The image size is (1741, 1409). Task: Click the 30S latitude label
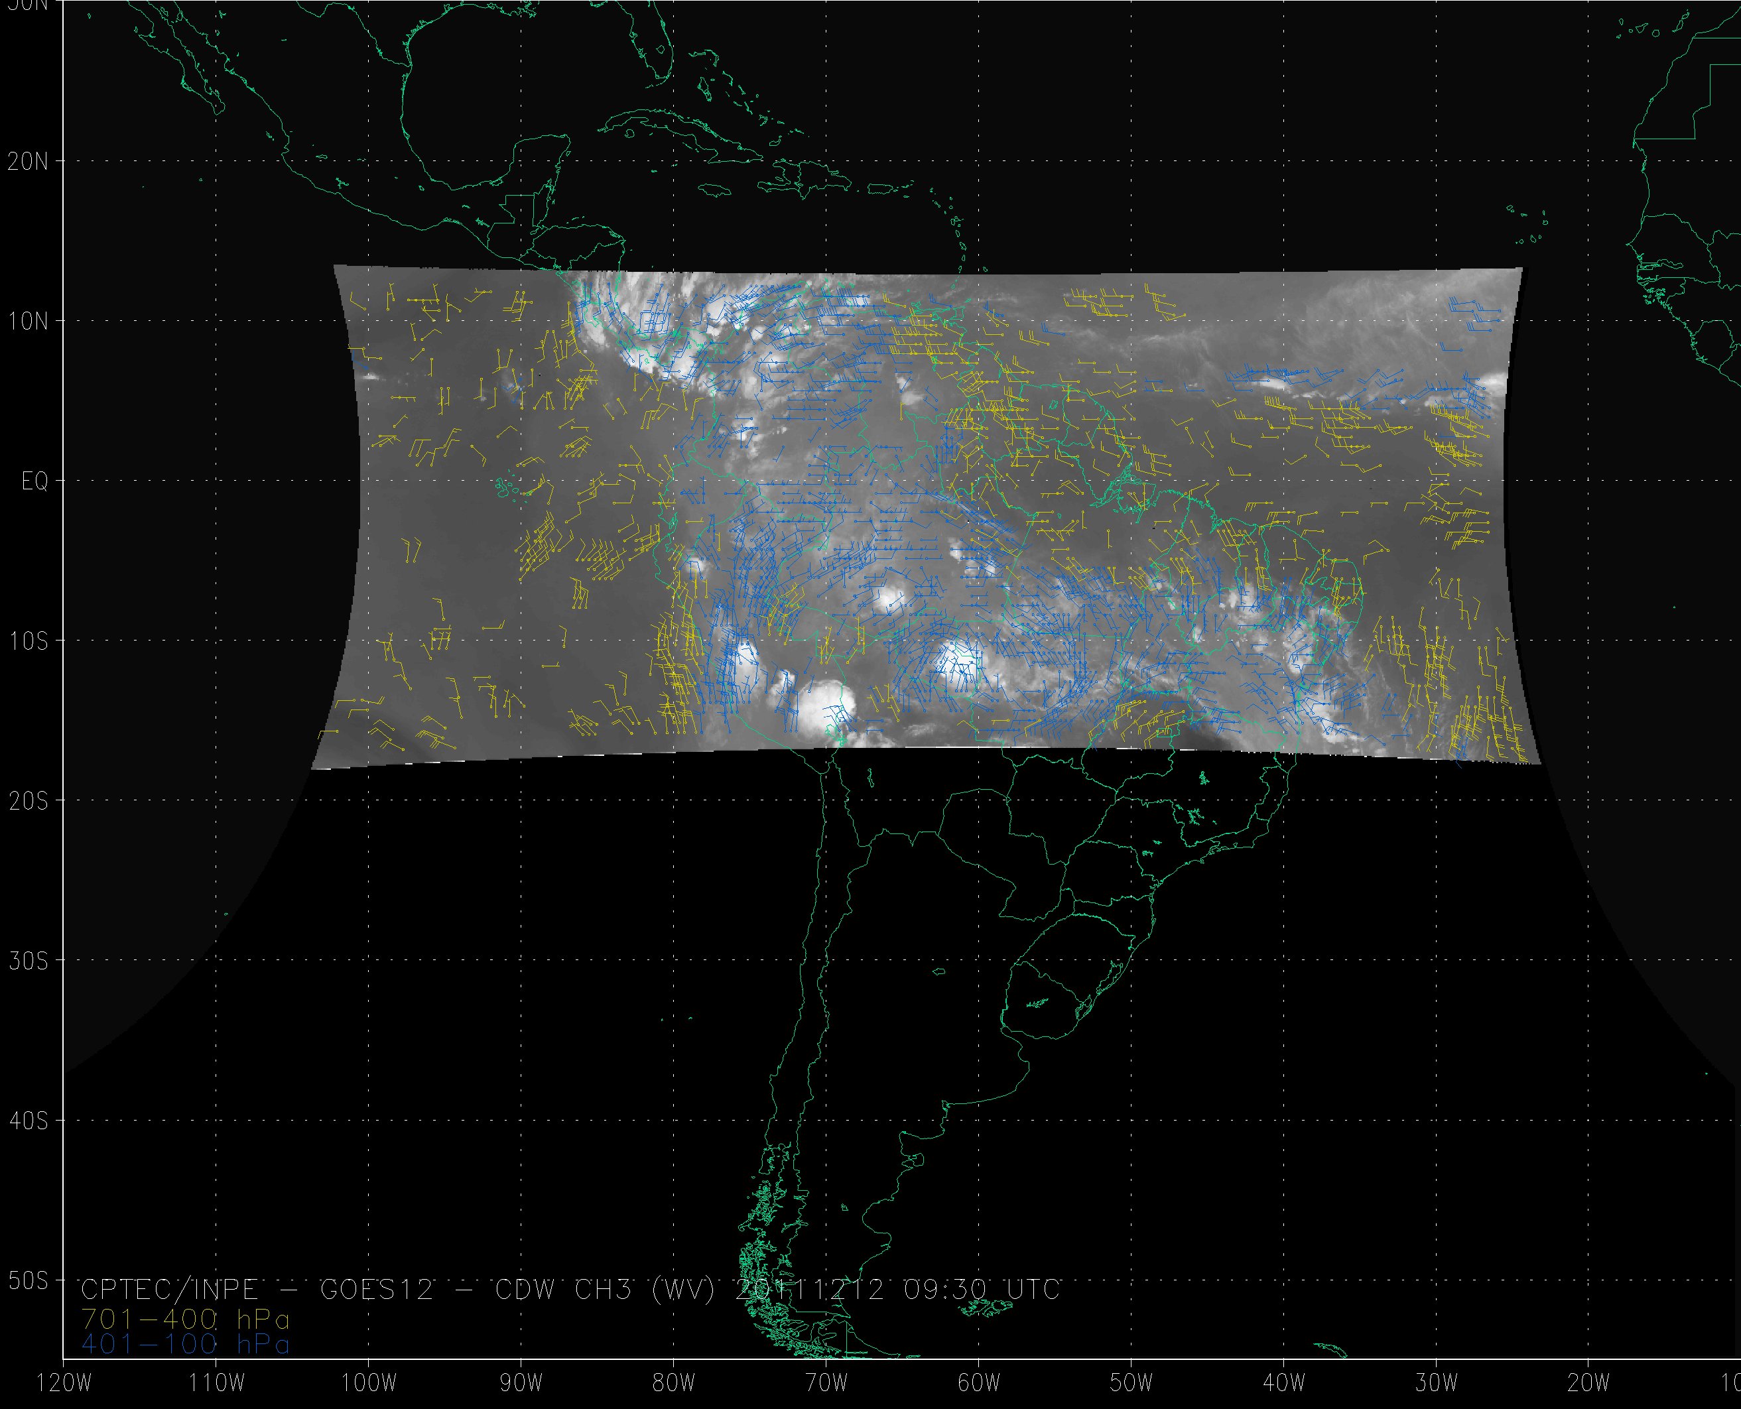coord(28,961)
